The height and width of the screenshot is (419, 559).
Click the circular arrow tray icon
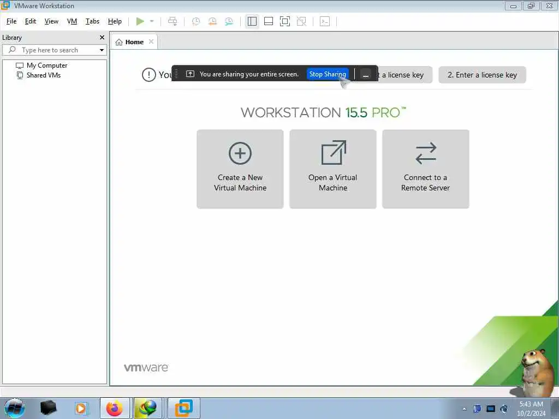click(504, 409)
